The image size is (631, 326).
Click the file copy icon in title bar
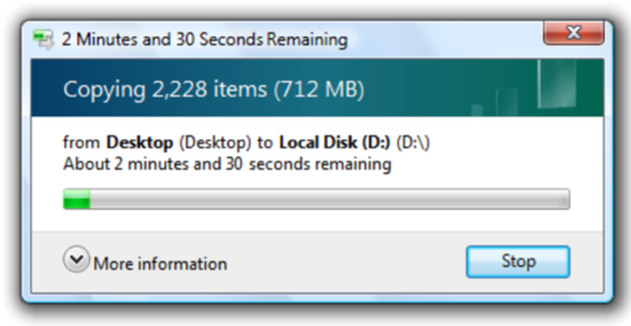point(43,39)
